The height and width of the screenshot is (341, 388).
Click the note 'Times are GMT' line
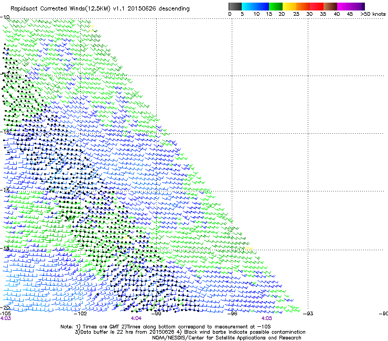click(x=166, y=327)
